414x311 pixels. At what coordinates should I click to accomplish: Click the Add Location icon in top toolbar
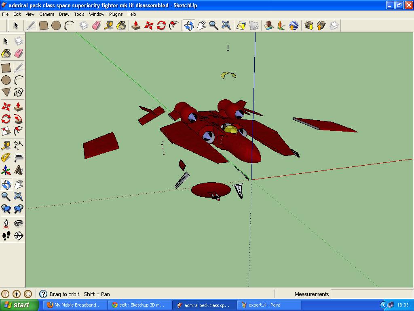click(241, 26)
